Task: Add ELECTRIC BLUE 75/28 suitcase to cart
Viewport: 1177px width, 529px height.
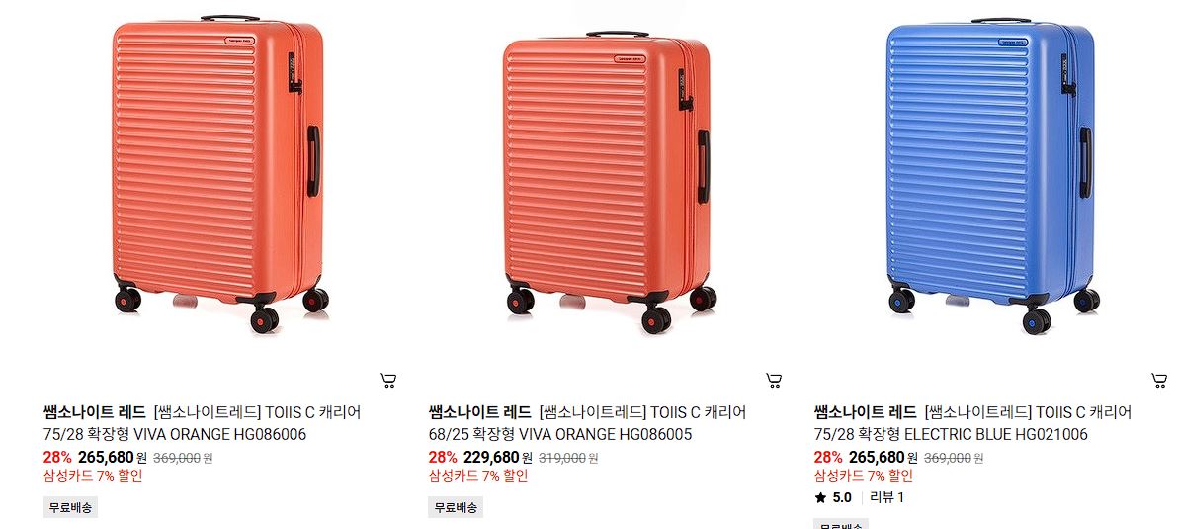Action: point(1159,381)
